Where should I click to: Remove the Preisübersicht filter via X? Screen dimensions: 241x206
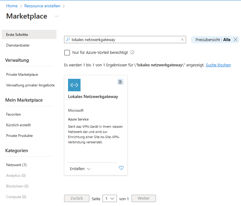tap(235, 40)
